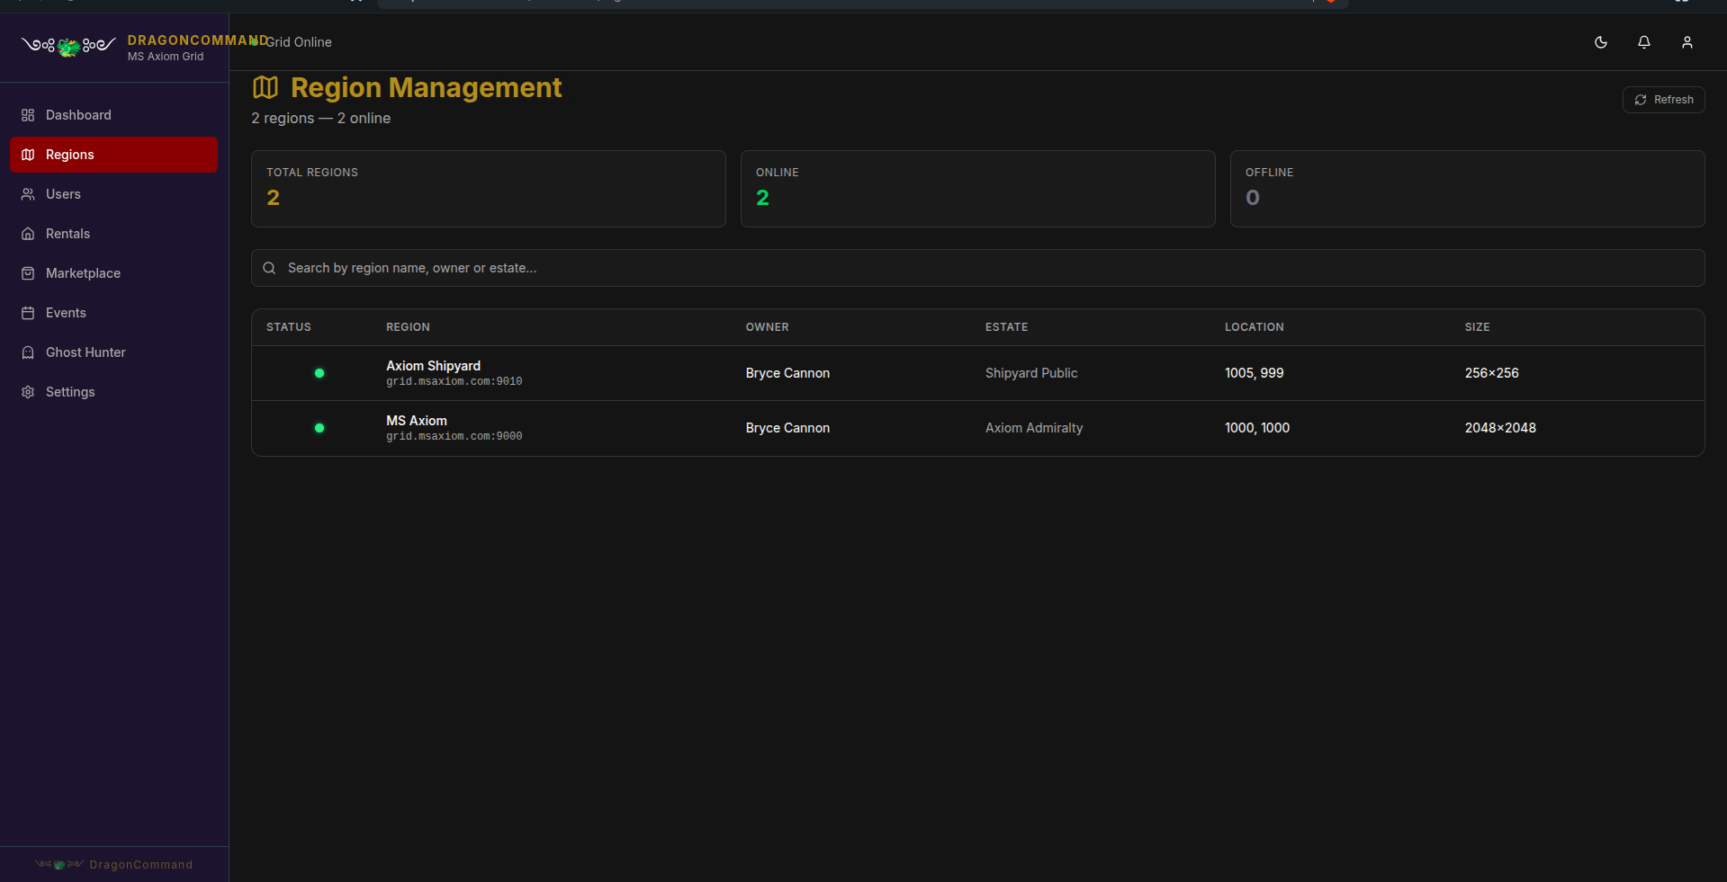
Task: Click the LOCATION column header
Action: point(1254,327)
